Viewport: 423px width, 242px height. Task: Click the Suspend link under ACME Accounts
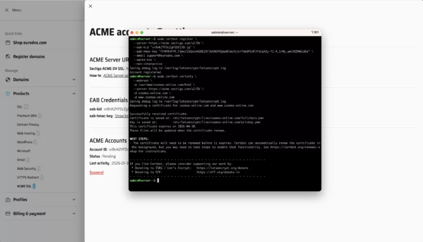click(x=96, y=172)
